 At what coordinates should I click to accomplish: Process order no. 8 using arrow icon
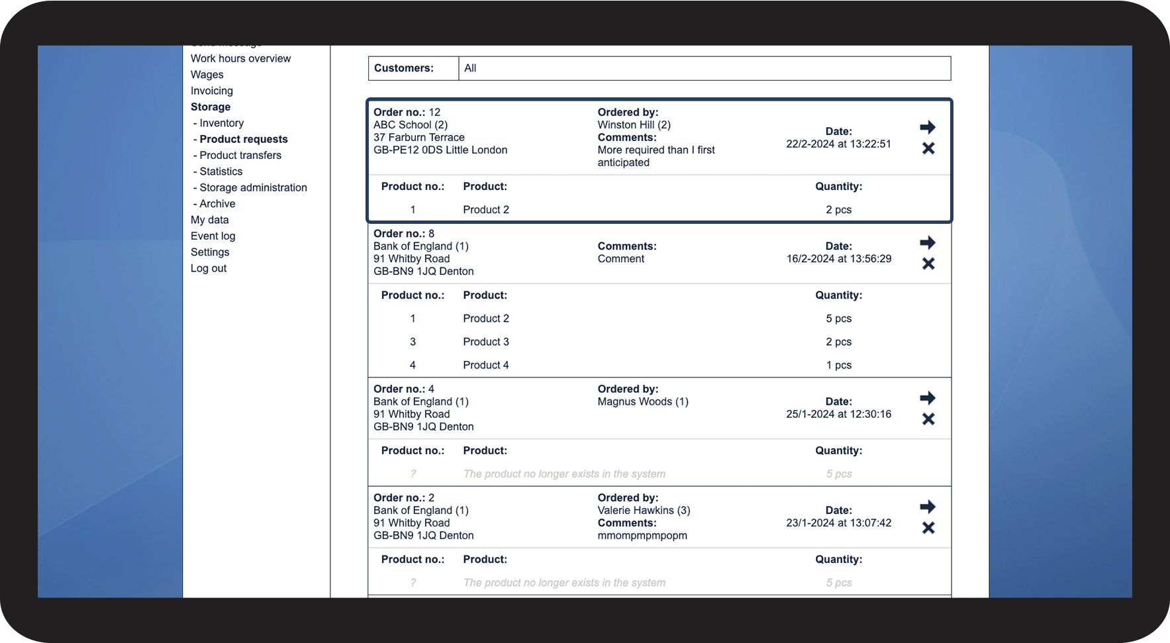[x=928, y=242]
